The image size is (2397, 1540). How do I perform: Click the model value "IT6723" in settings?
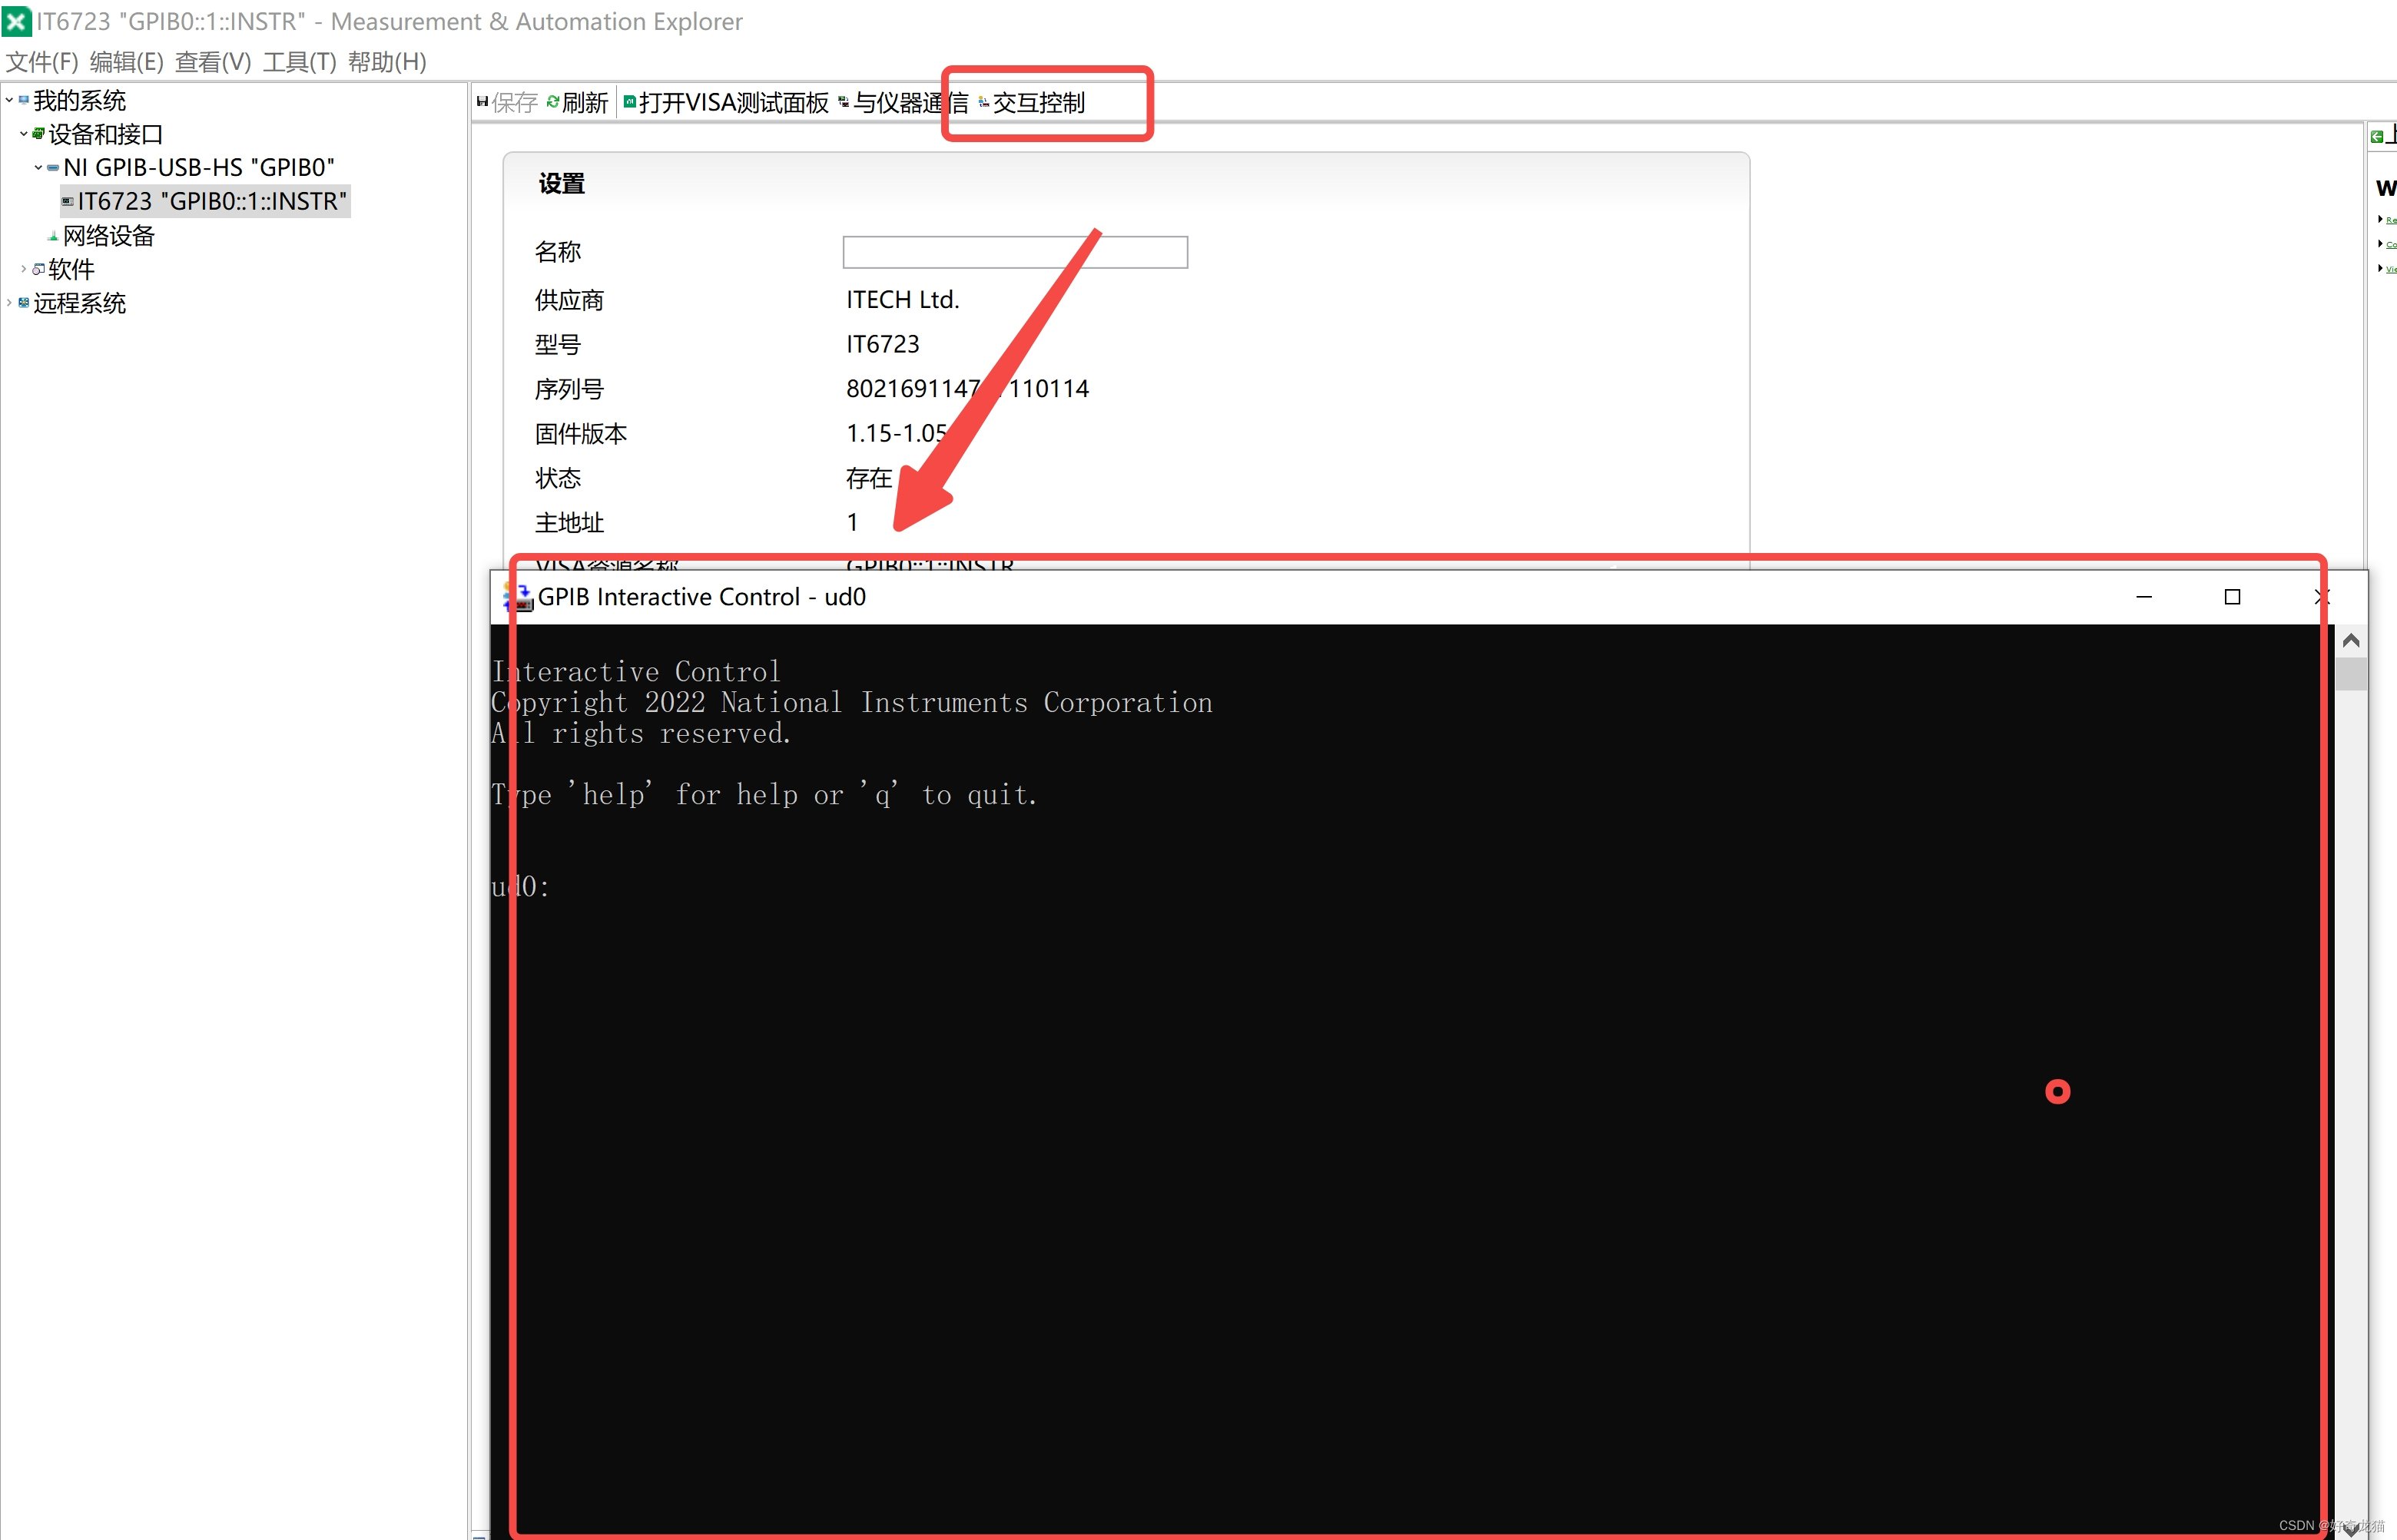[882, 344]
